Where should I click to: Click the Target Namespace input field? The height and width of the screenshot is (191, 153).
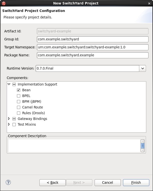[93, 47]
